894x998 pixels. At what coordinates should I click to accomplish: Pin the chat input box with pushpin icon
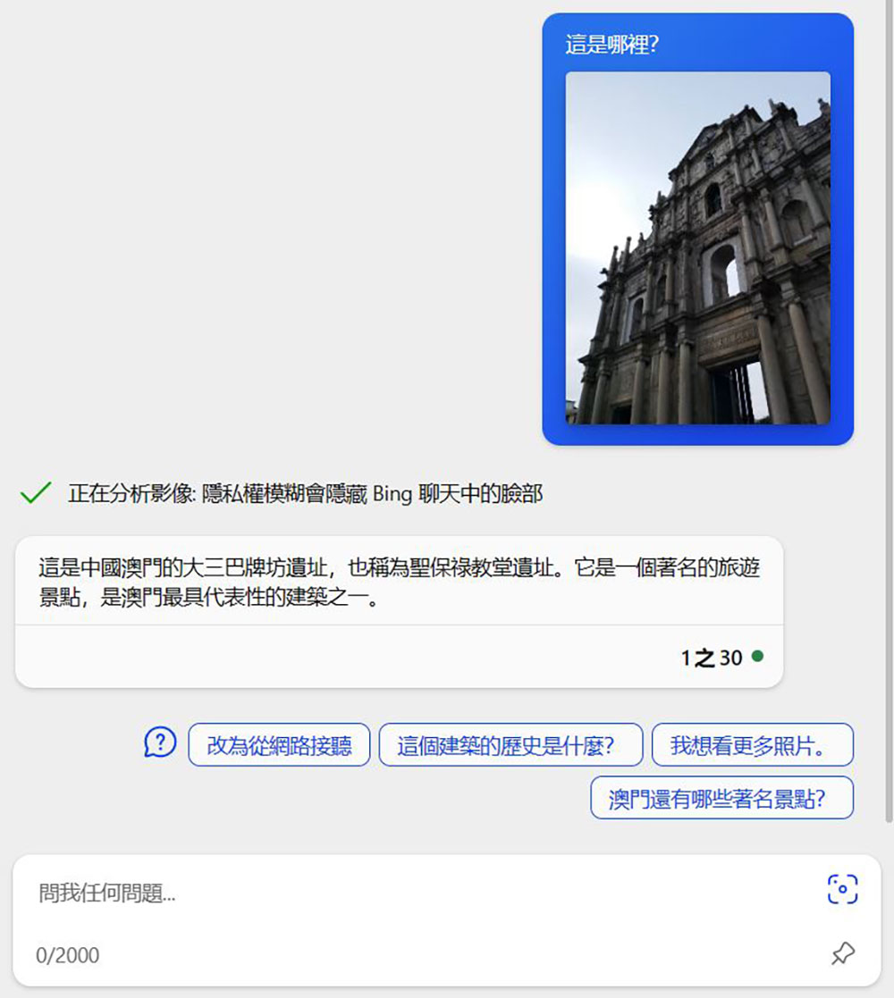tap(842, 953)
